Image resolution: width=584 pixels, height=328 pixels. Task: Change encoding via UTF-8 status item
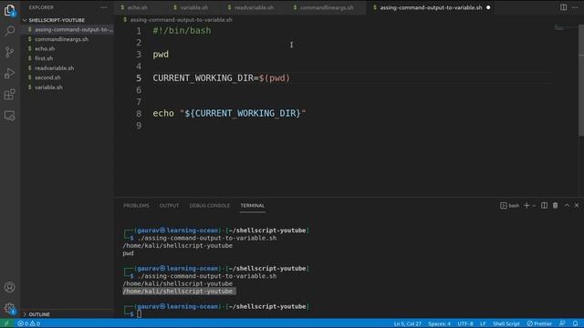[465, 323]
